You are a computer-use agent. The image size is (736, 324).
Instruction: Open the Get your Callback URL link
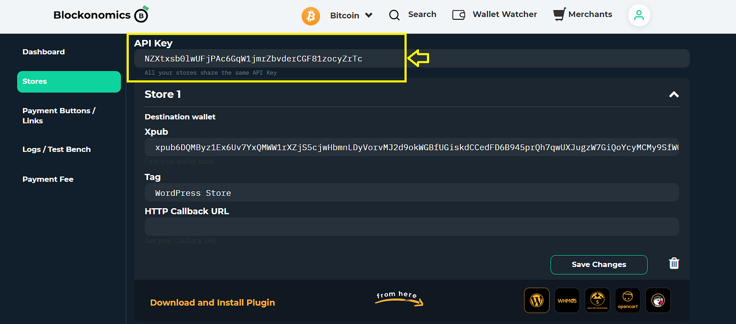181,241
